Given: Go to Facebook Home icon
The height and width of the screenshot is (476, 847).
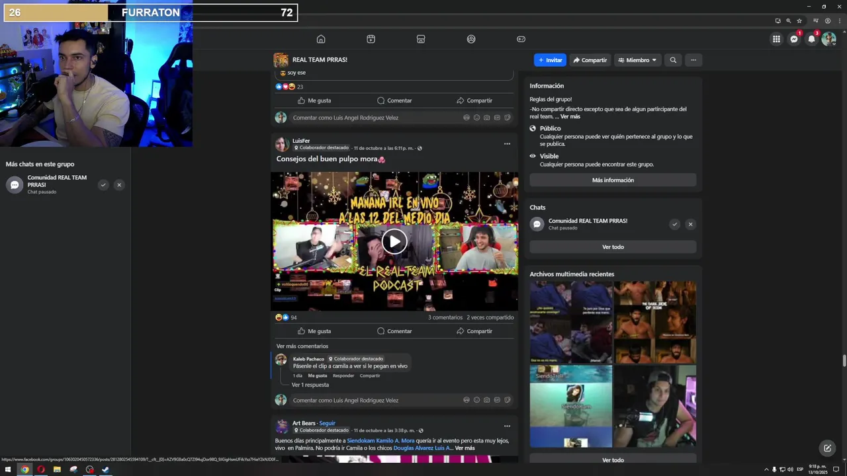Looking at the screenshot, I should point(321,39).
